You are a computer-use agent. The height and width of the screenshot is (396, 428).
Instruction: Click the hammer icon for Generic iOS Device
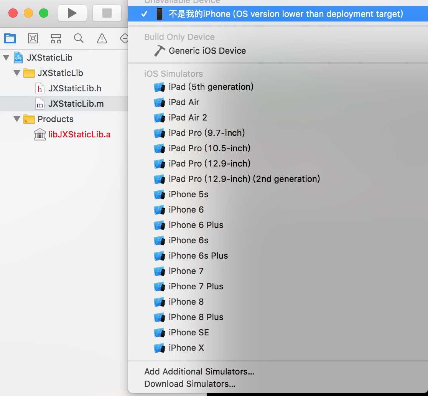(x=160, y=51)
